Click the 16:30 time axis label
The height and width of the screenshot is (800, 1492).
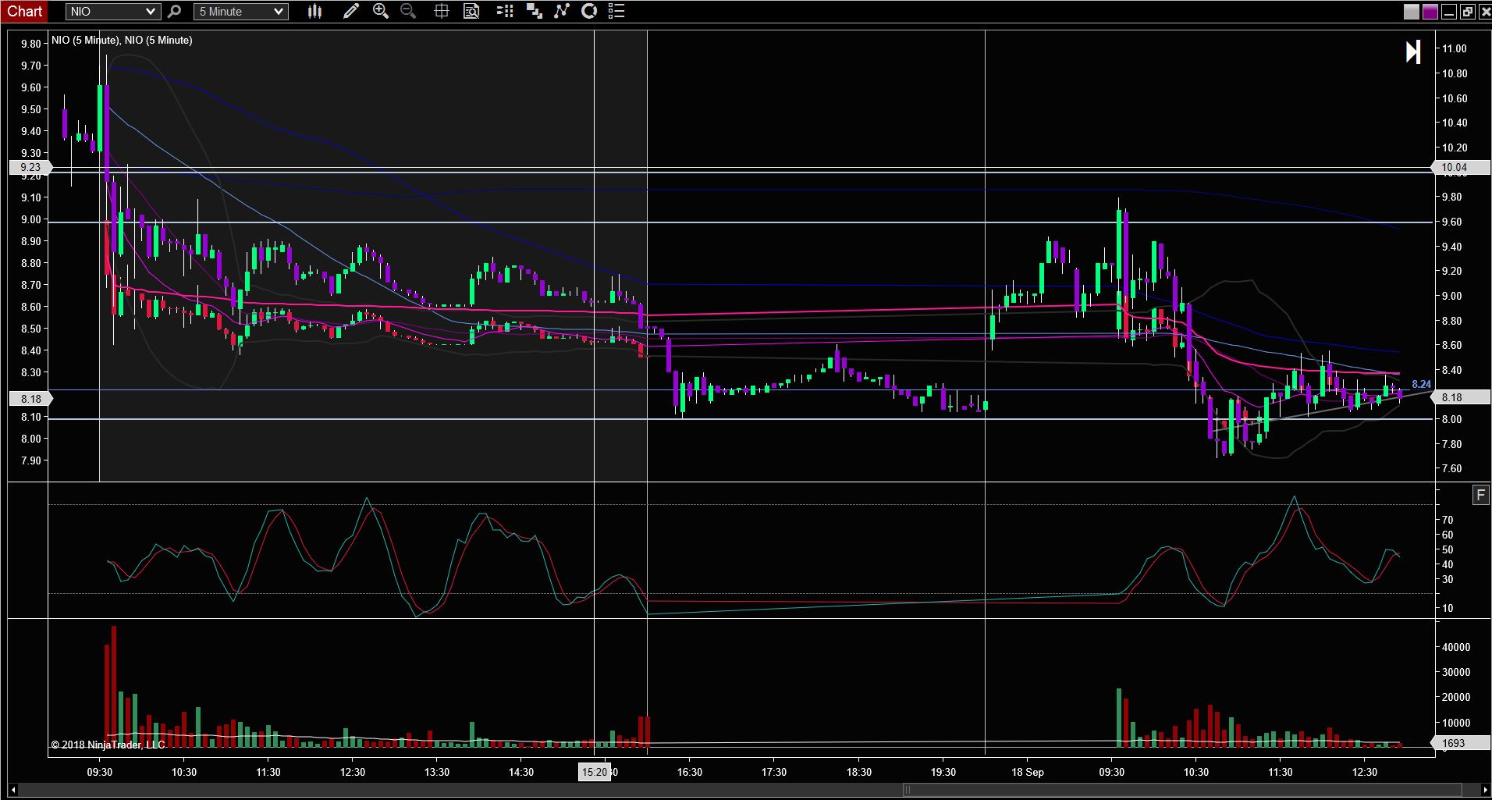pos(689,772)
